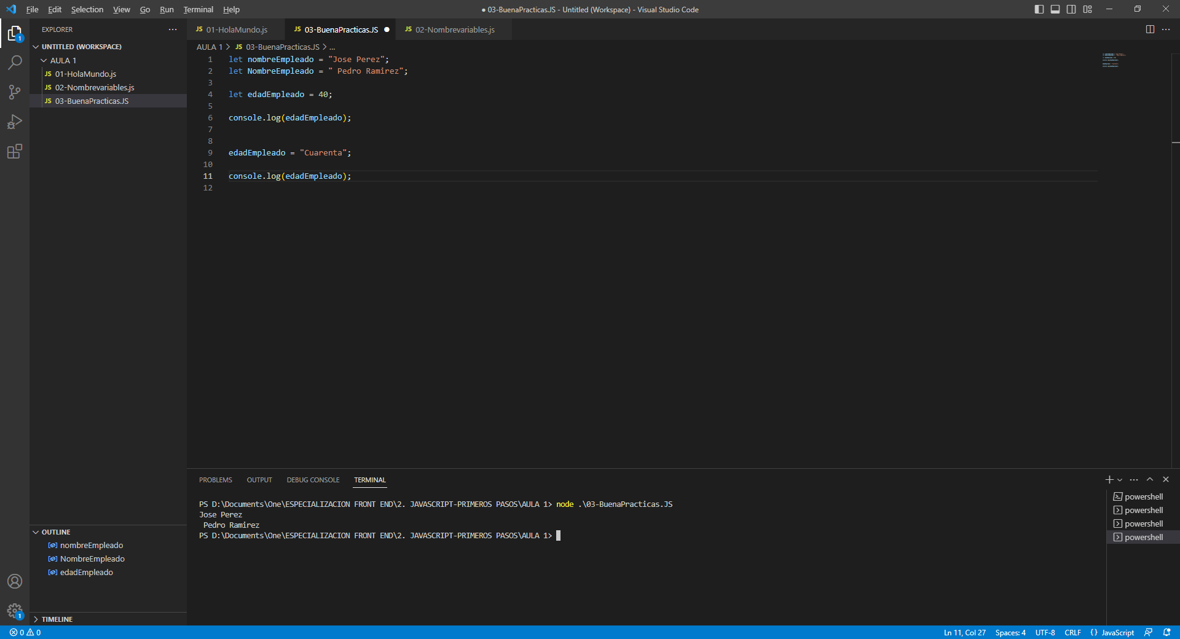This screenshot has width=1180, height=639.
Task: Open the Search view icon
Action: pos(15,63)
